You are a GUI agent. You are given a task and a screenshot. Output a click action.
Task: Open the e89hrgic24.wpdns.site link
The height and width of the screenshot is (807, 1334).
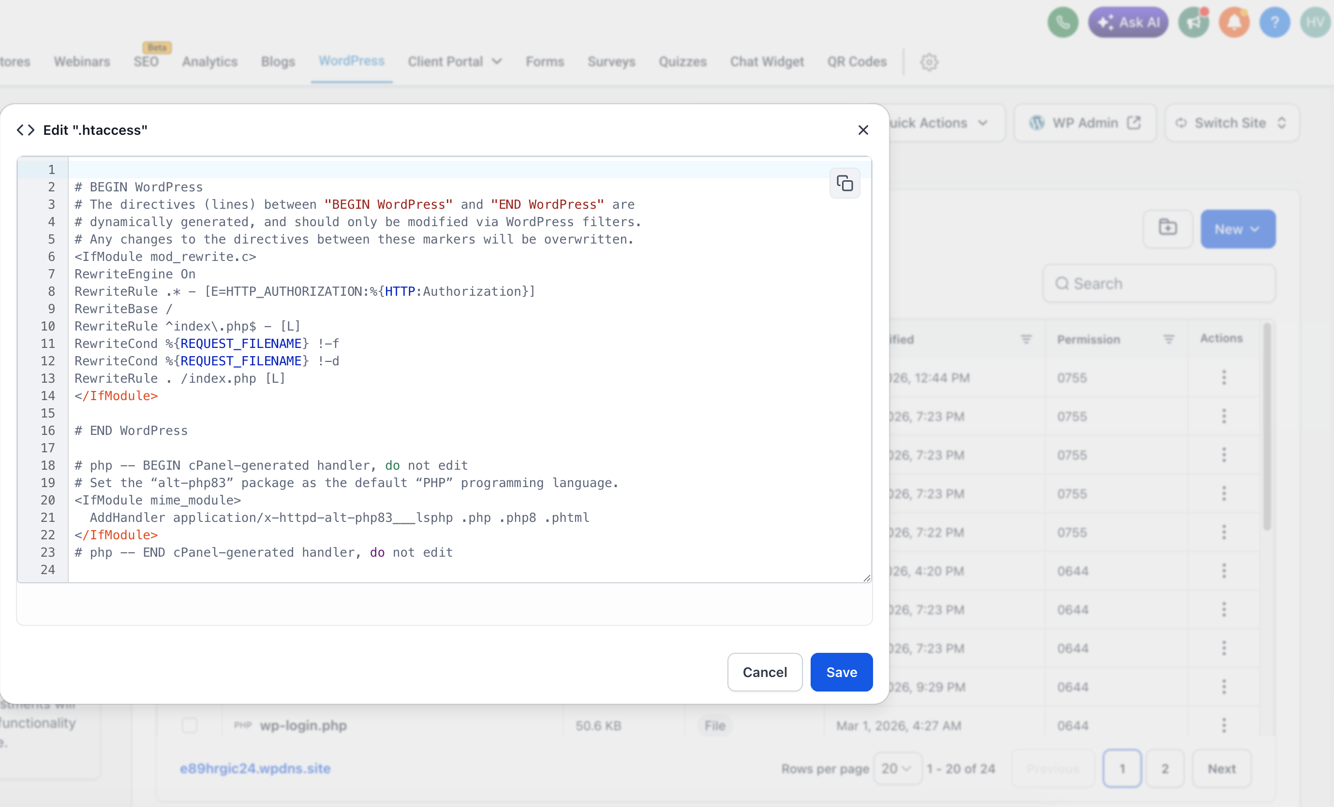click(x=255, y=769)
